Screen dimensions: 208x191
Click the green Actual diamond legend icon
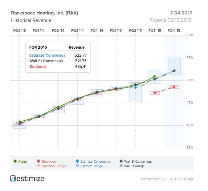click(x=15, y=161)
